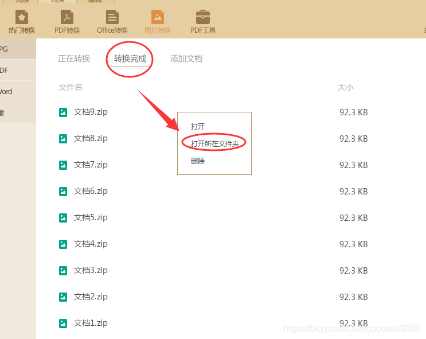This screenshot has height=339, width=426.
Task: Click the 文件名 column header
Action: click(71, 87)
